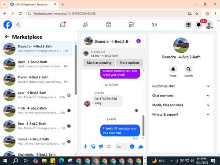This screenshot has height=165, width=220.
Task: Bookmark this page with the star icon
Action: (197, 14)
